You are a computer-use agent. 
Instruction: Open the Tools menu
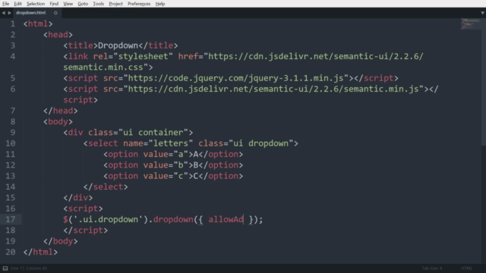coord(98,4)
